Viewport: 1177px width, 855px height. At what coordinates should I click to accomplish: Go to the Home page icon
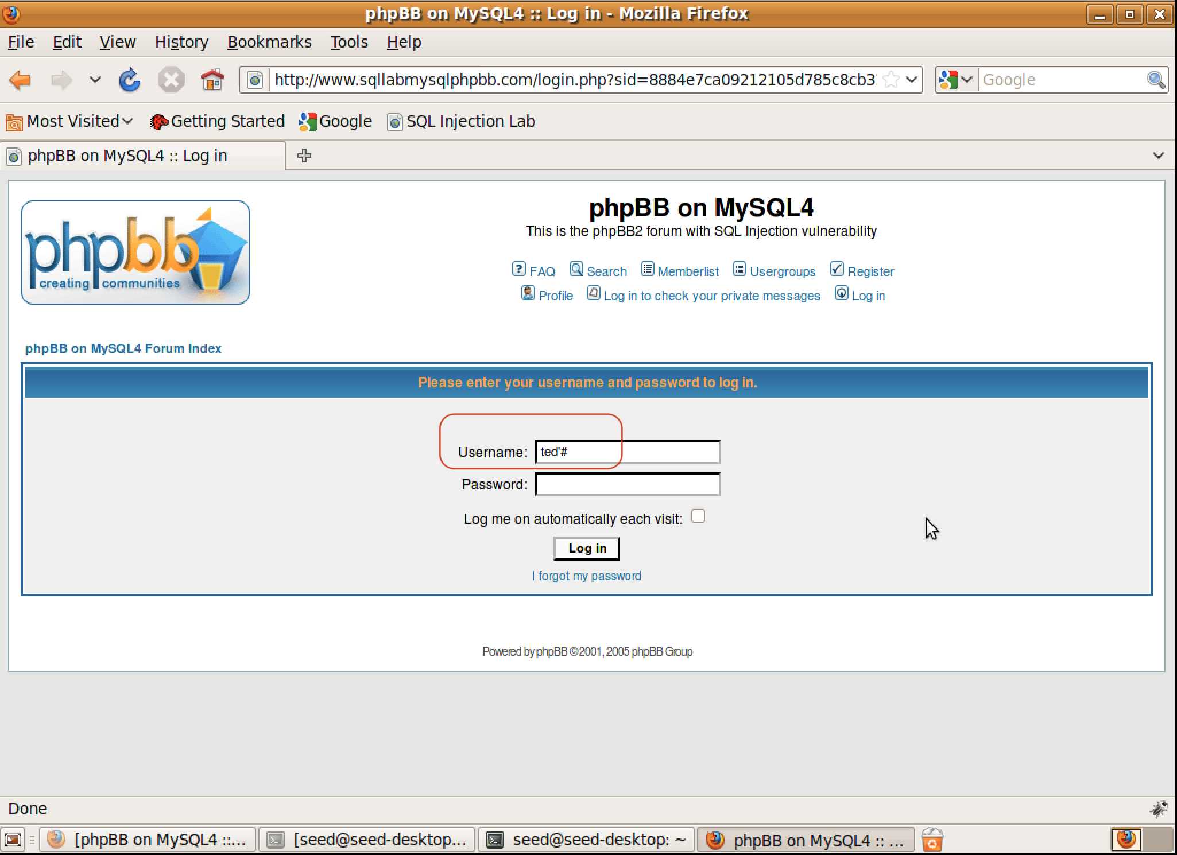[x=212, y=80]
